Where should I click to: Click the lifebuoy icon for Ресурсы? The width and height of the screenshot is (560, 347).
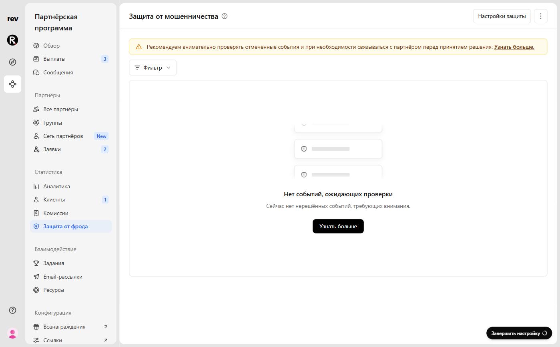[36, 290]
